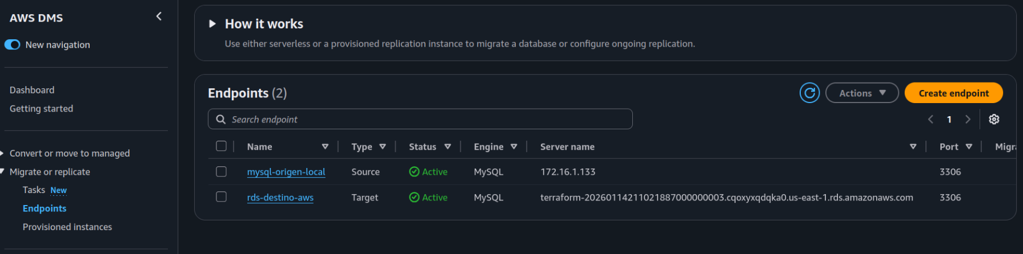Click the refresh endpoints icon
Viewport: 1023px width, 254px height.
pos(809,93)
